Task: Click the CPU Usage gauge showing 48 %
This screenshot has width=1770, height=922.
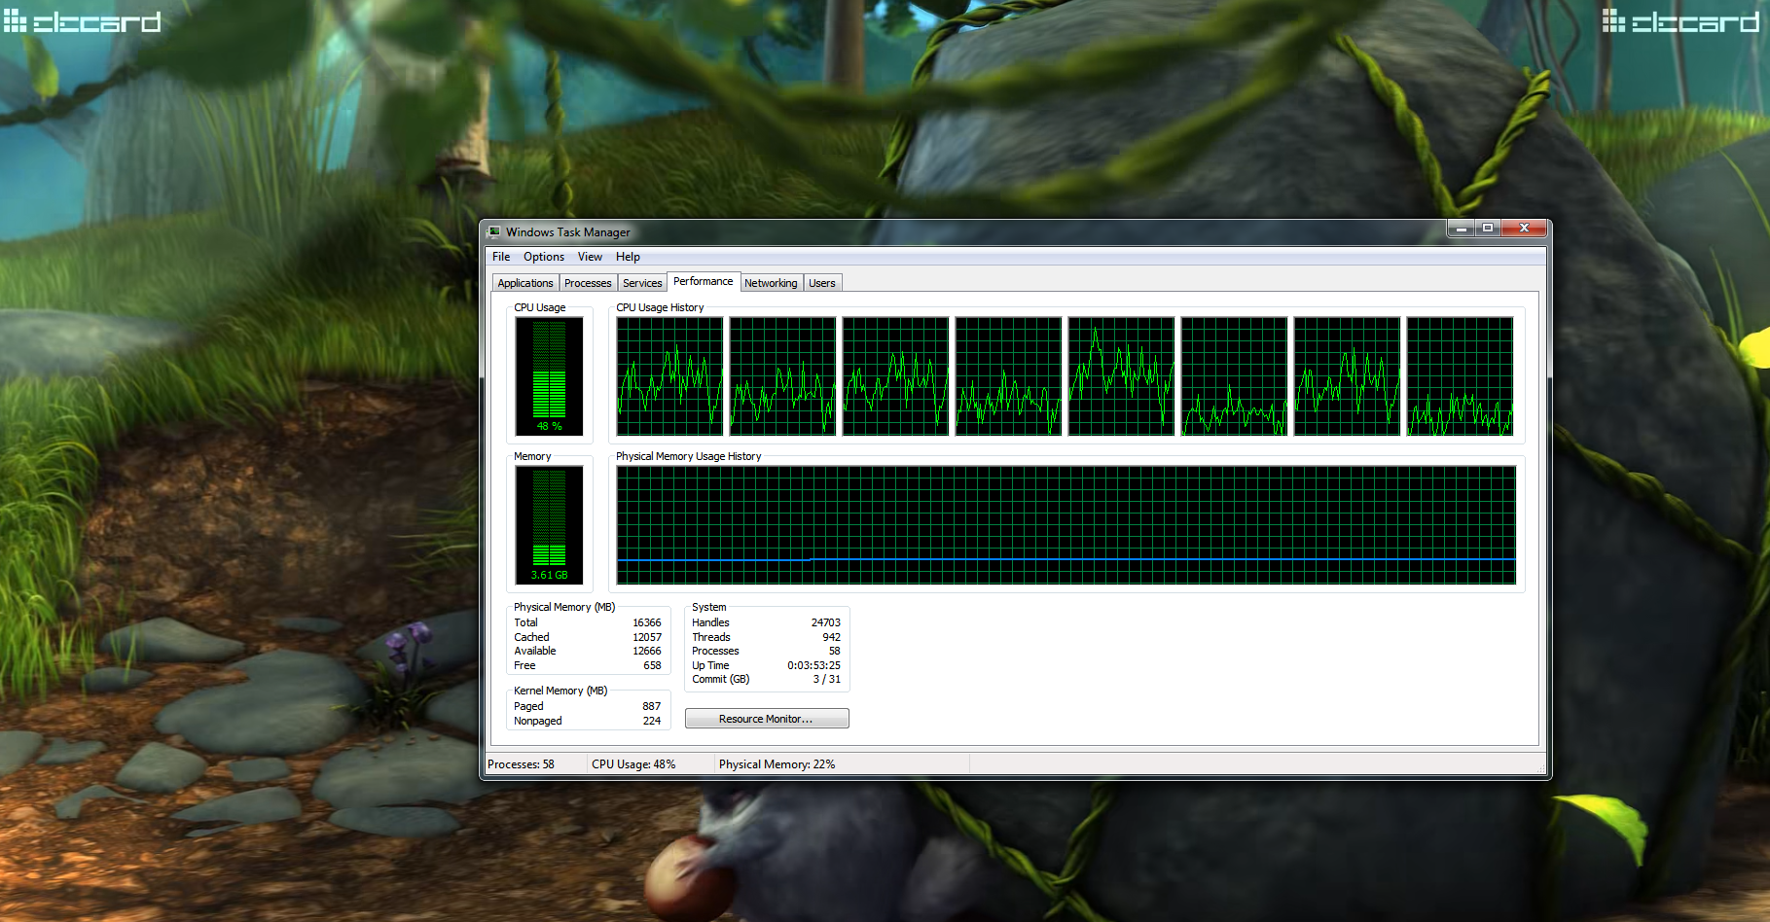Action: (x=549, y=376)
